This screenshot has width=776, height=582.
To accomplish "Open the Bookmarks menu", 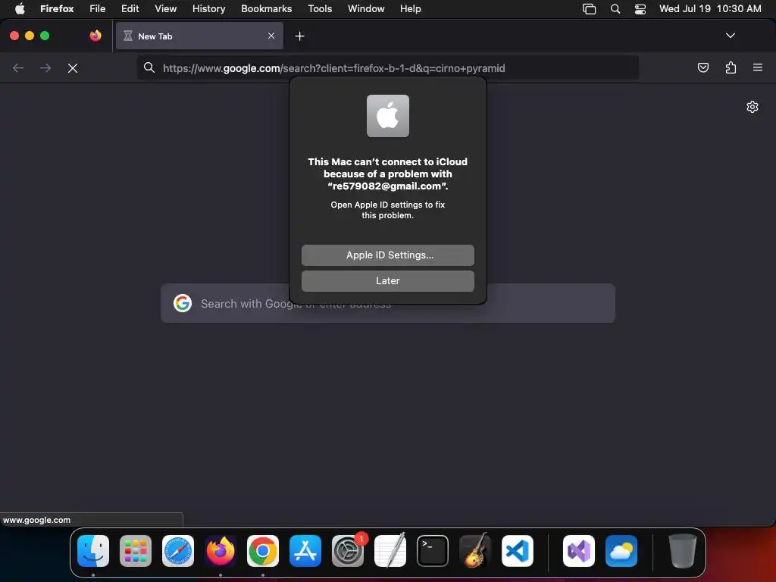I will (x=266, y=8).
